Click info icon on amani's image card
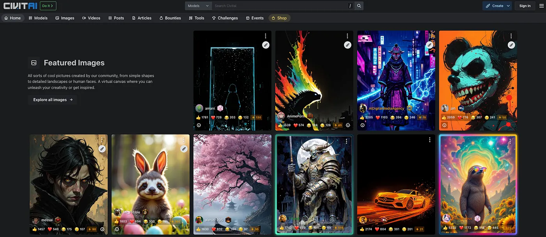 click(199, 125)
